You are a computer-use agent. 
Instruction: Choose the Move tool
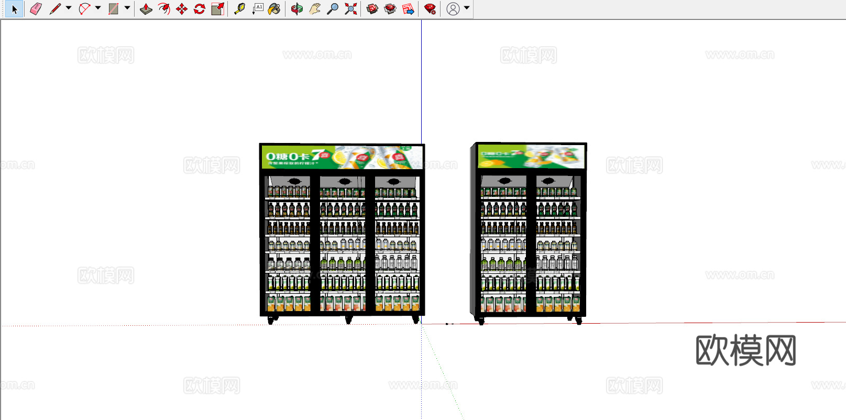point(182,9)
